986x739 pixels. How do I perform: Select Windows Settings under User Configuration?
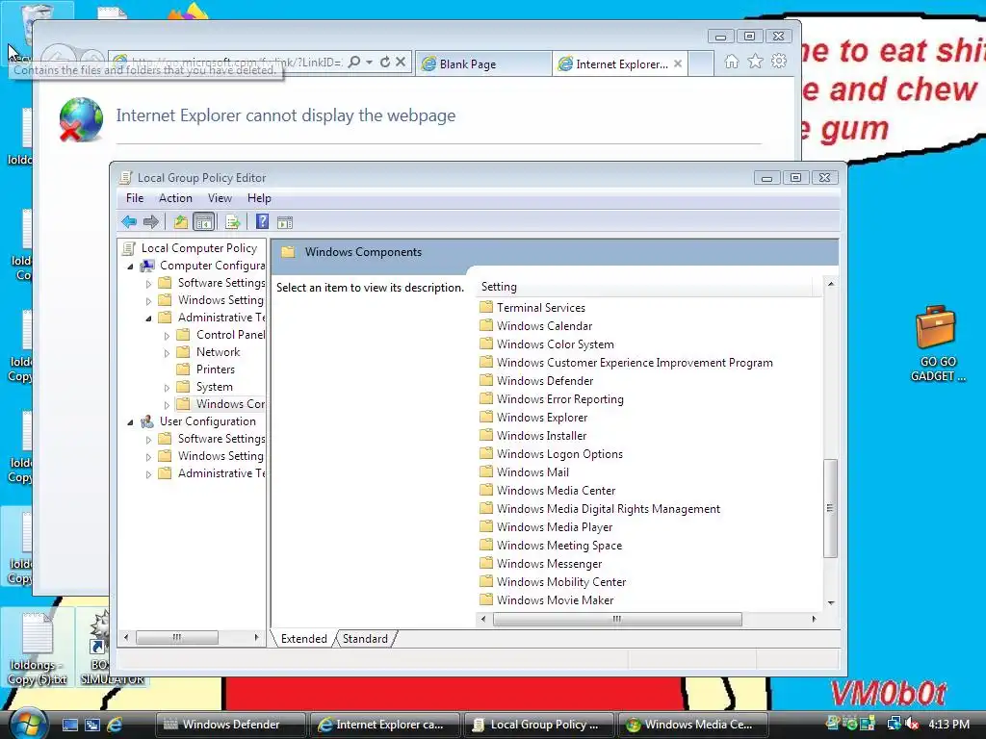pos(221,456)
